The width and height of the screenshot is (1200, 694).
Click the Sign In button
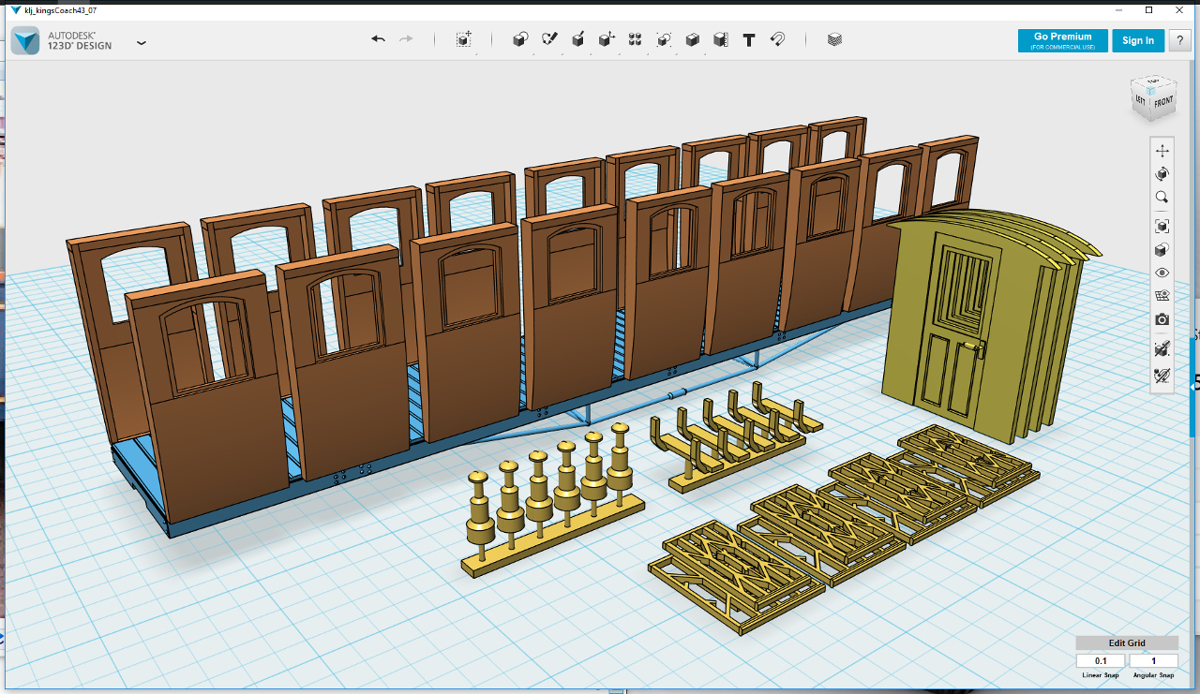pyautogui.click(x=1138, y=40)
